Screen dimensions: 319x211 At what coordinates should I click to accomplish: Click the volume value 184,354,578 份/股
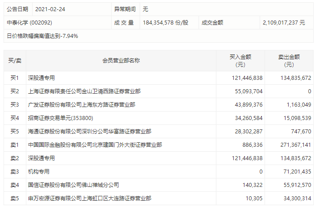point(166,23)
